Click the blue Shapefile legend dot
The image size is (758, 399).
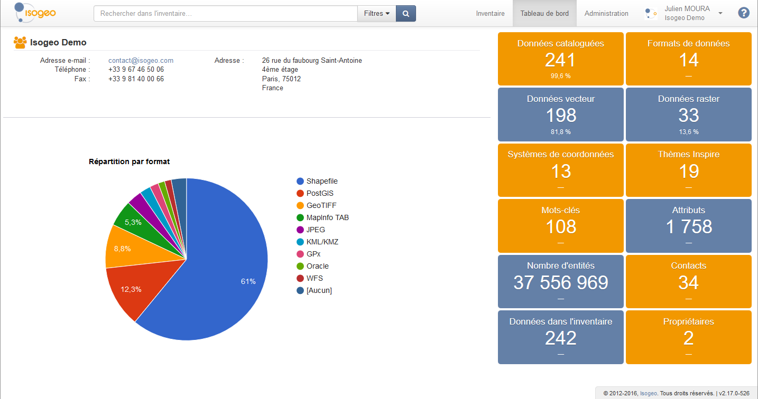coord(300,182)
